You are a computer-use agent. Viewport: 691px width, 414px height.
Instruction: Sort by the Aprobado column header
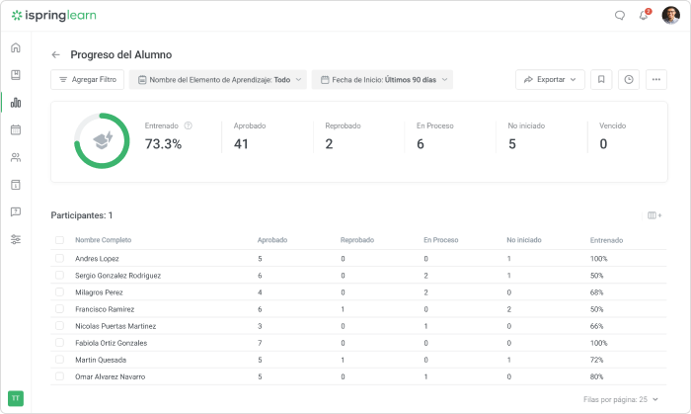272,240
